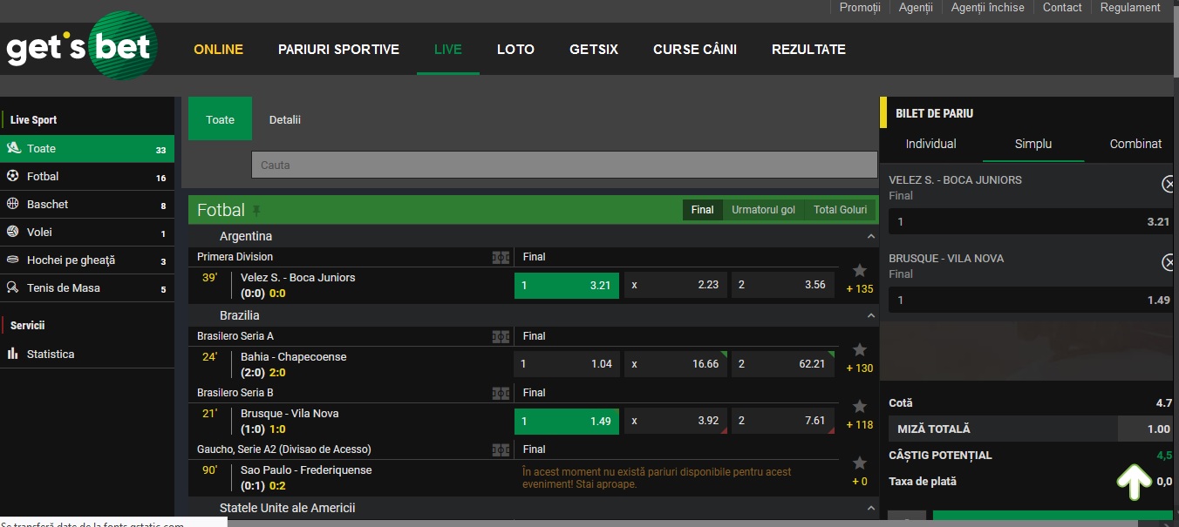Switch to the Detalii tab
Viewport: 1179px width, 527px height.
pyautogui.click(x=285, y=119)
